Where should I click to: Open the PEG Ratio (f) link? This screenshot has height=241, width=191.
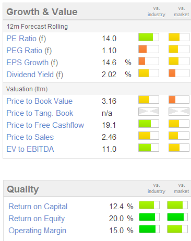click(29, 51)
